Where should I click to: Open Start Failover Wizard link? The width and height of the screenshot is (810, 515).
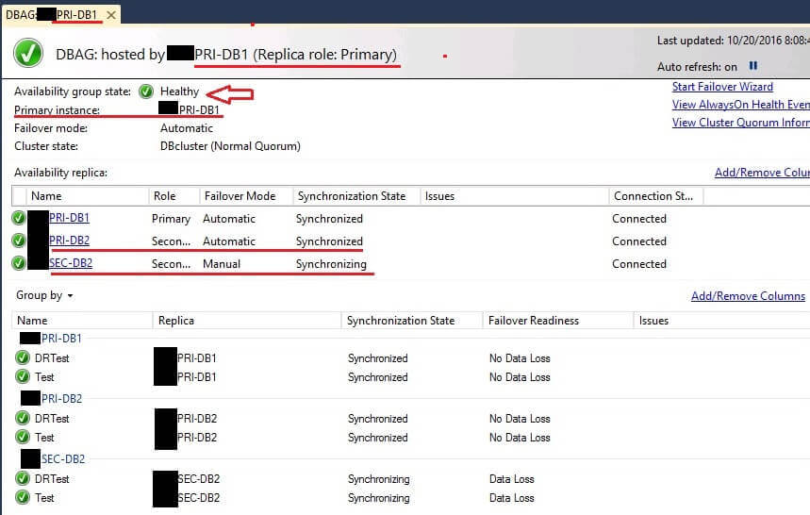tap(722, 87)
